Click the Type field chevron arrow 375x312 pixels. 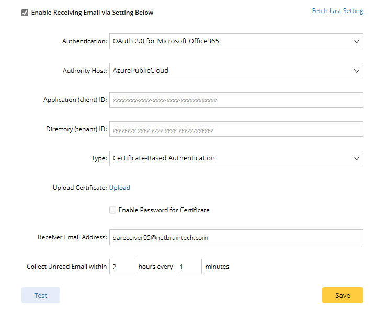[357, 158]
